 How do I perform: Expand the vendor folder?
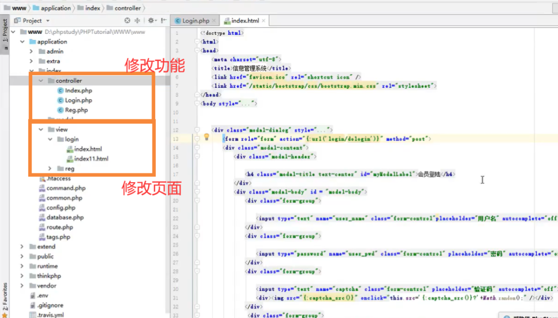click(22, 286)
